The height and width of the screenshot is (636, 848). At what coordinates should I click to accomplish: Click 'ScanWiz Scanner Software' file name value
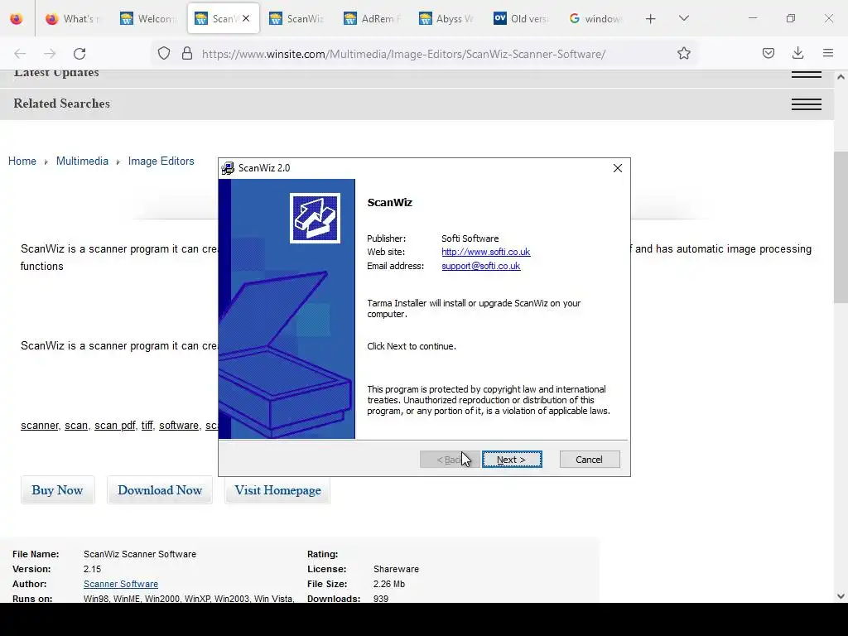[x=139, y=554]
